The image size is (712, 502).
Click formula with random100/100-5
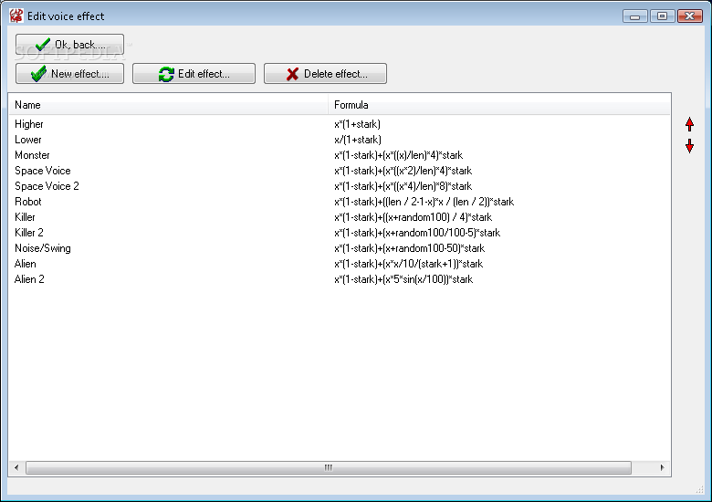417,233
